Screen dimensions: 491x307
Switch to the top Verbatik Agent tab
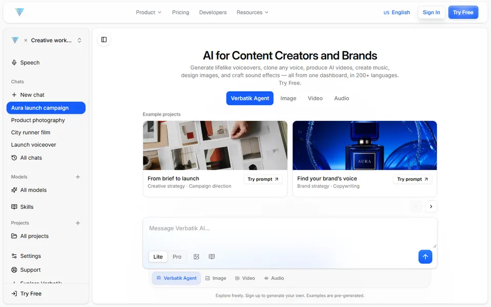250,98
